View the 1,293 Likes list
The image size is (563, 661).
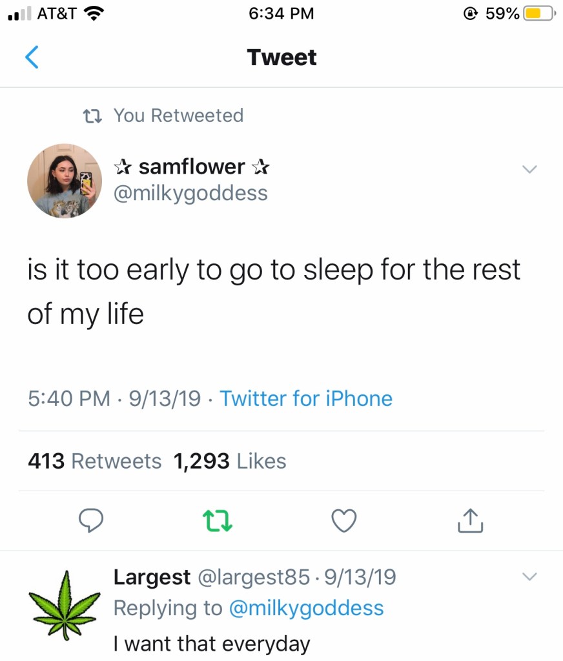pos(230,461)
